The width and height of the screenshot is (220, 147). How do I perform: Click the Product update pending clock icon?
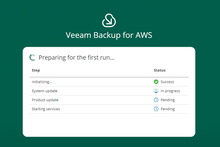(156, 100)
